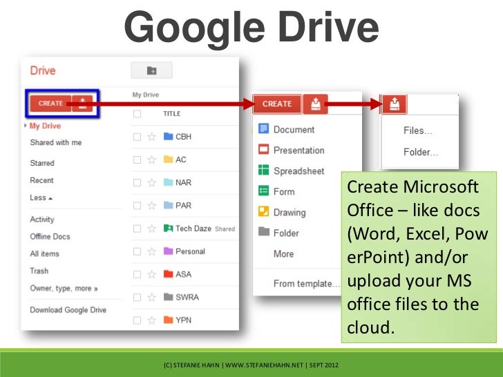Star the AC folder
Viewport: 503px width, 377px height.
point(152,159)
